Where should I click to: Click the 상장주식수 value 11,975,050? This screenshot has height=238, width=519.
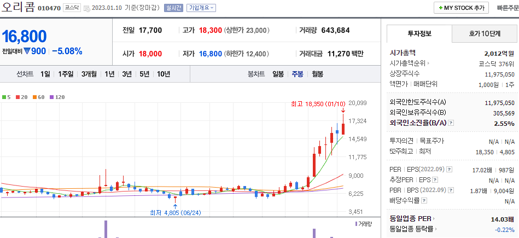tap(499, 74)
